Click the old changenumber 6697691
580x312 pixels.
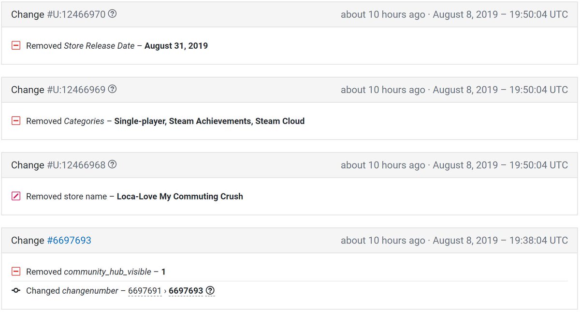(145, 291)
